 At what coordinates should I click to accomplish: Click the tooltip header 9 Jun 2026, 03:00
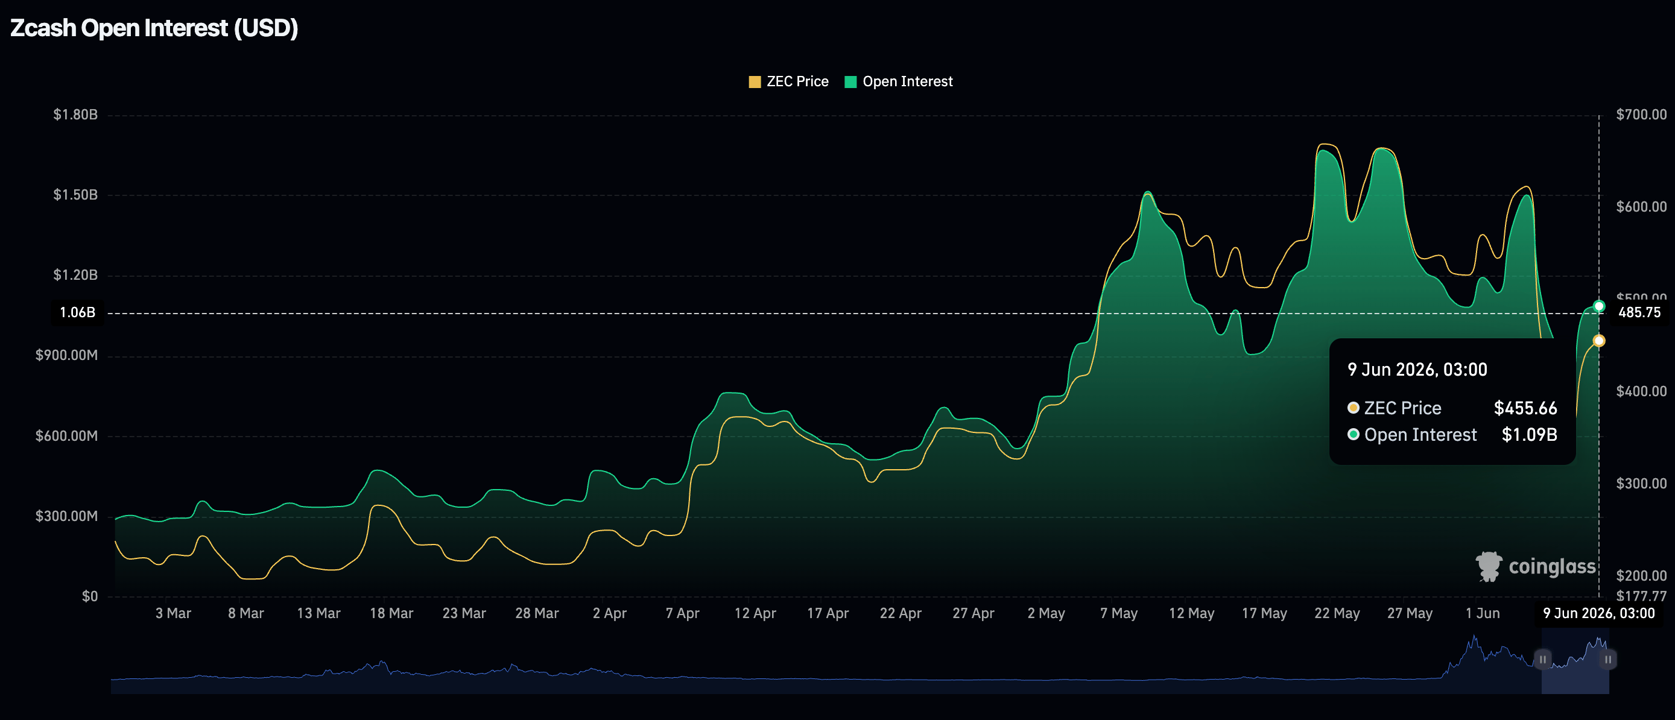click(1417, 370)
